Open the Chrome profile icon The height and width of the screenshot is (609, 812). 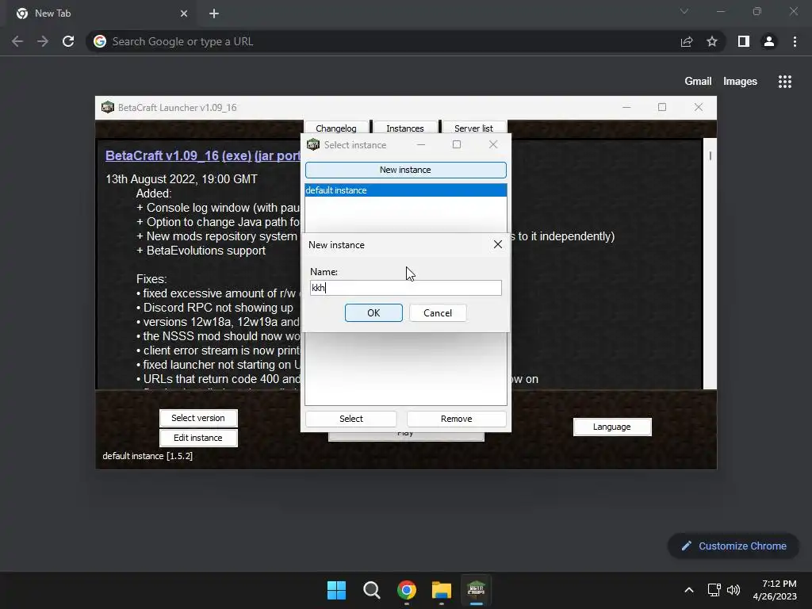[769, 41]
